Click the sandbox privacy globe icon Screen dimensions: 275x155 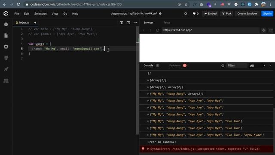tap(160, 13)
